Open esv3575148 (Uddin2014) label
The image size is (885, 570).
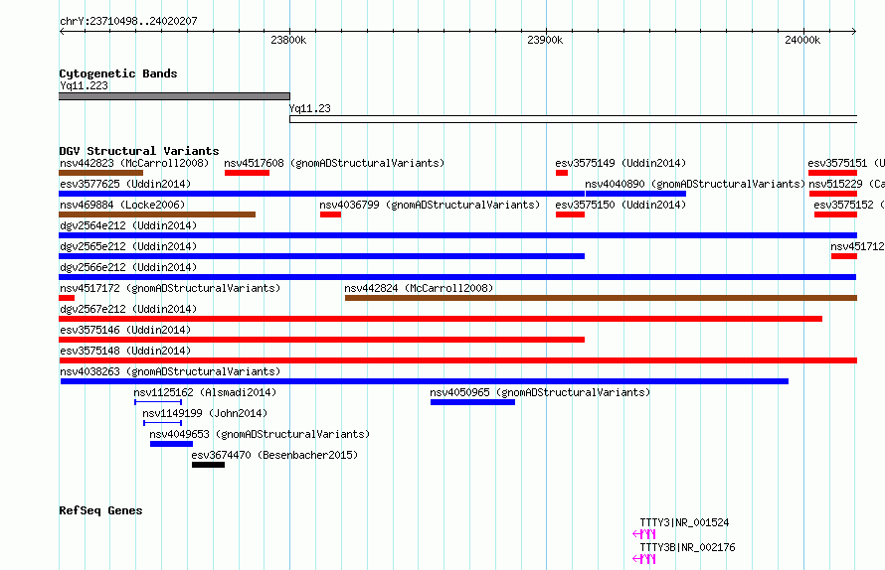[125, 351]
